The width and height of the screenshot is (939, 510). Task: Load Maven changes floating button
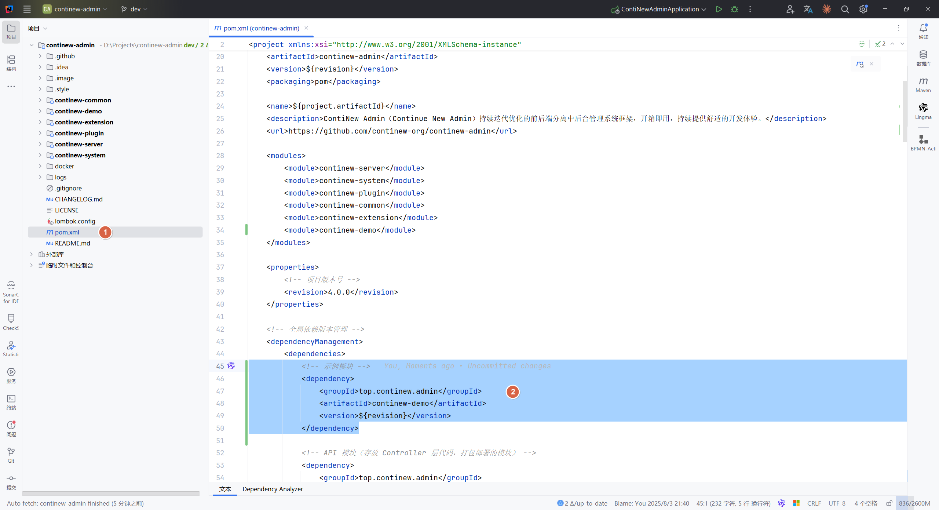pos(860,64)
